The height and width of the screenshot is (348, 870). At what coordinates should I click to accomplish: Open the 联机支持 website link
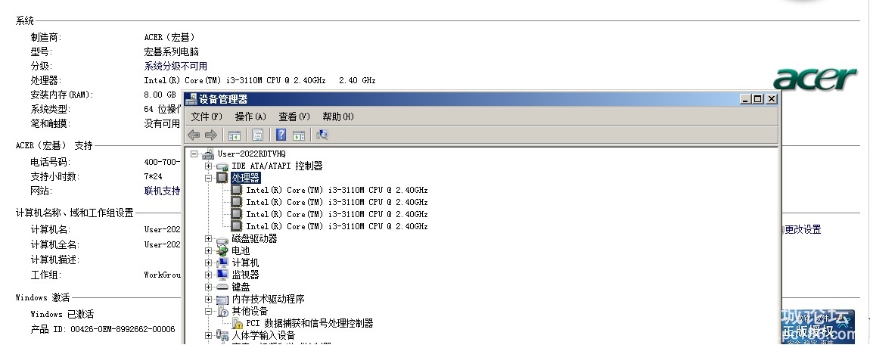coord(162,191)
